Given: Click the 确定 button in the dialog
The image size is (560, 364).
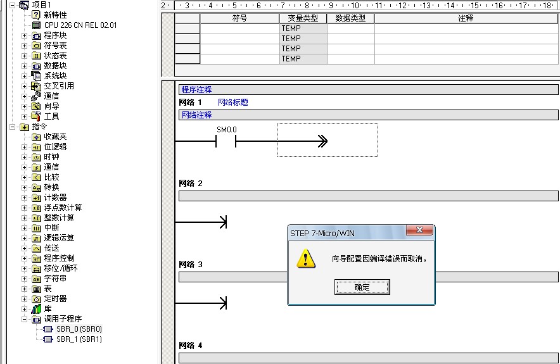Looking at the screenshot, I should [x=362, y=287].
